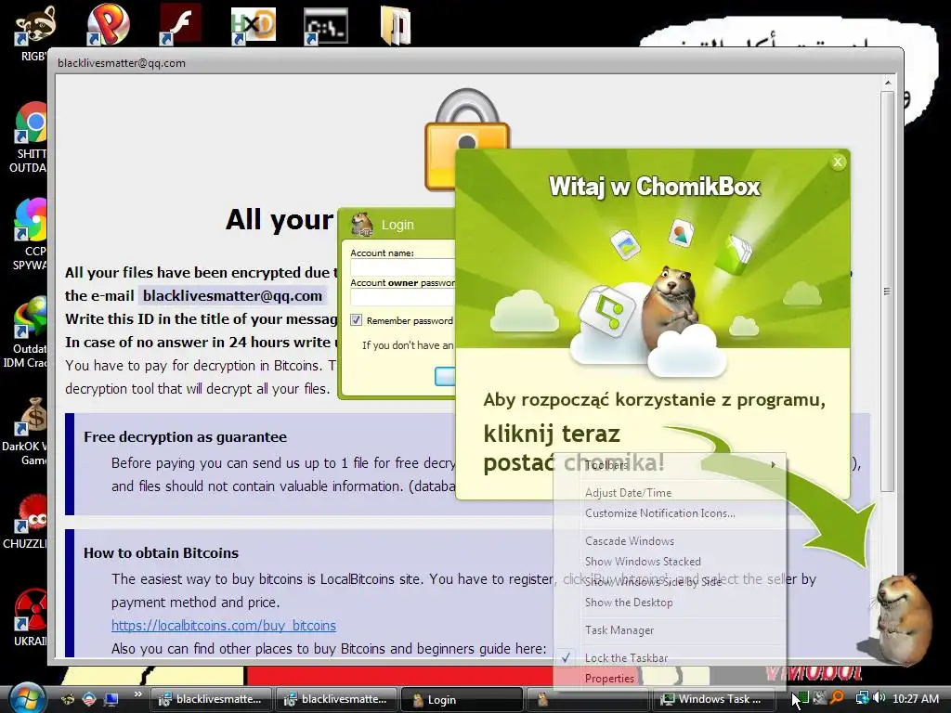Click the blacklivesmatter@qq.com highlighted email

[232, 296]
